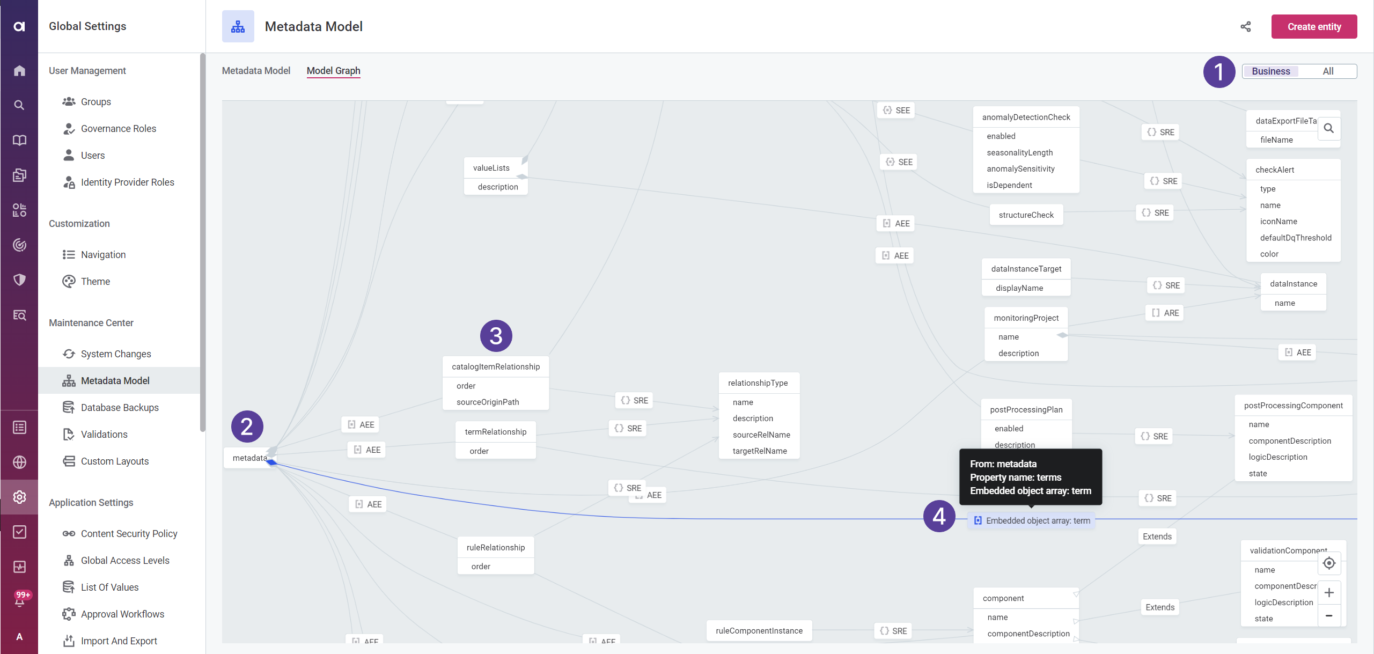Screen dimensions: 1374x654
Task: Select the book icon in the sidebar
Action: [x=19, y=140]
